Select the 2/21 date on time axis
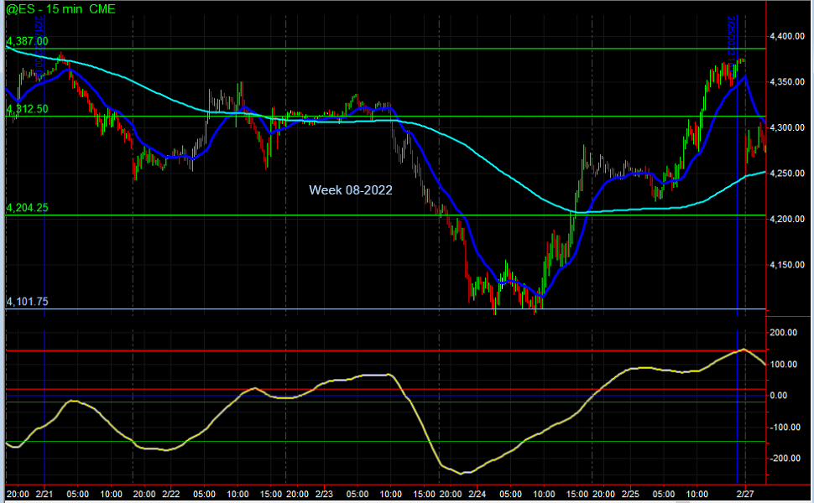This screenshot has width=814, height=503. click(46, 495)
